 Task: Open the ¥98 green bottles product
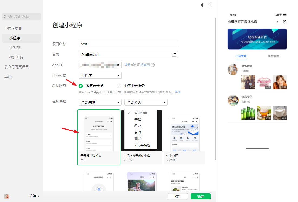(x=248, y=113)
